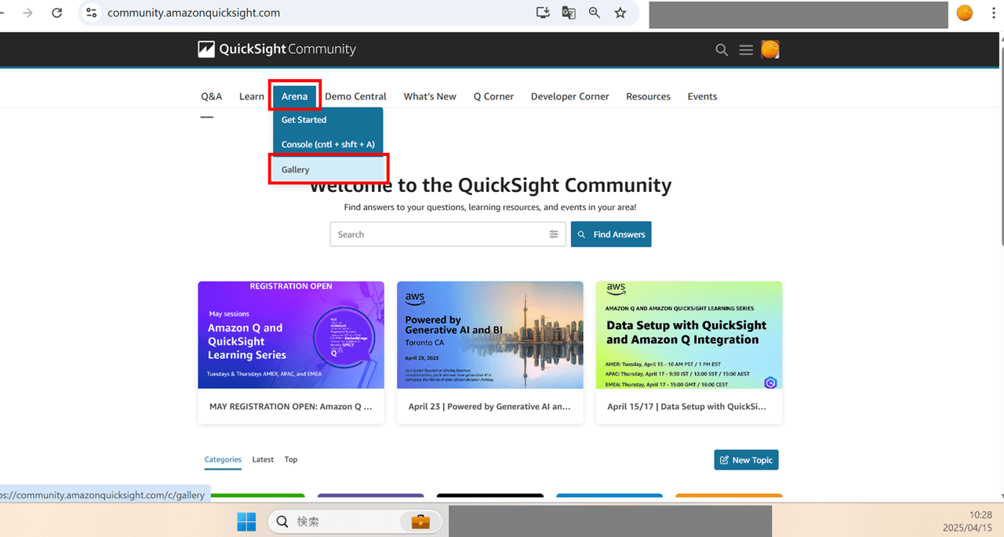
Task: Open site information icon in address bar
Action: click(x=92, y=13)
